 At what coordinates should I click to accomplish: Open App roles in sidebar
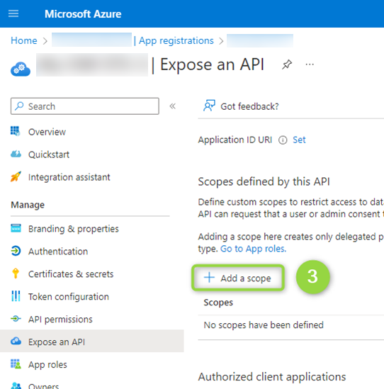(47, 365)
